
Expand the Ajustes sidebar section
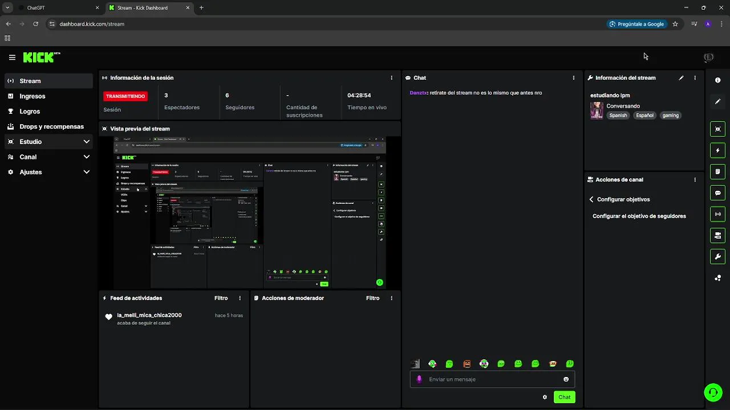point(48,172)
